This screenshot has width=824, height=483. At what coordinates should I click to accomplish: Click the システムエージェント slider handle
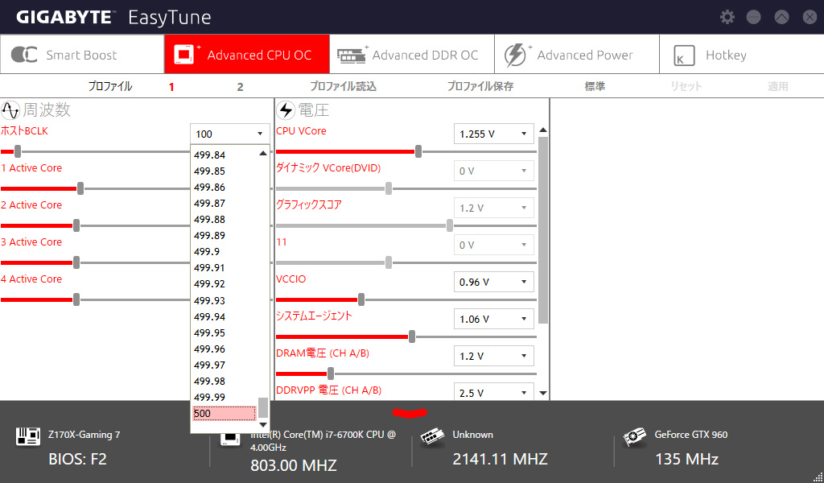(412, 336)
